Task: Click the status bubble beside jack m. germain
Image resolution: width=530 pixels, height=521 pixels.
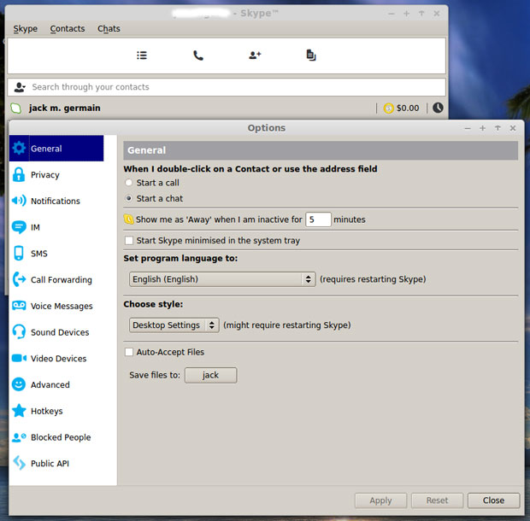Action: (x=16, y=108)
